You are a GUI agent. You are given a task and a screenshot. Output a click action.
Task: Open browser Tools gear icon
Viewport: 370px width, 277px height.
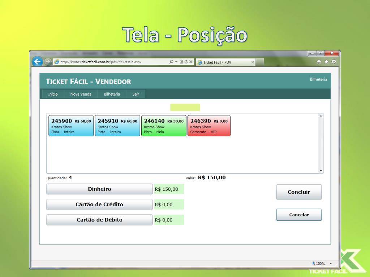[334, 62]
